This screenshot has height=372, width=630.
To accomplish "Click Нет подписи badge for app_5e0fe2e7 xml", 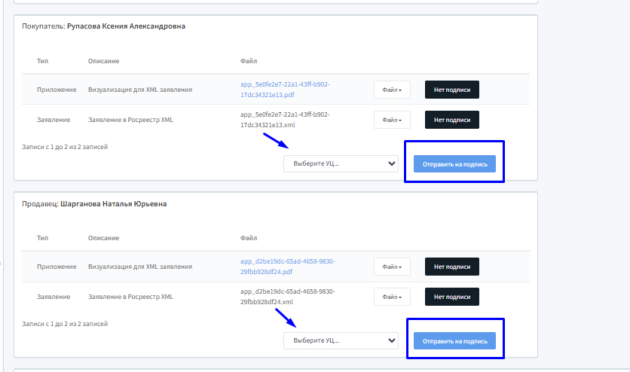I will [x=452, y=120].
